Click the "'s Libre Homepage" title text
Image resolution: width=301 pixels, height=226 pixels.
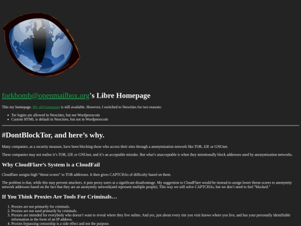(120, 96)
